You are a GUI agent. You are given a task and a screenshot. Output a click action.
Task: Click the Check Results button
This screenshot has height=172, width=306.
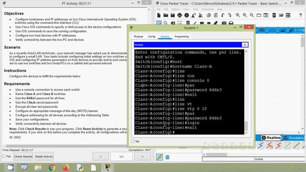(23, 156)
